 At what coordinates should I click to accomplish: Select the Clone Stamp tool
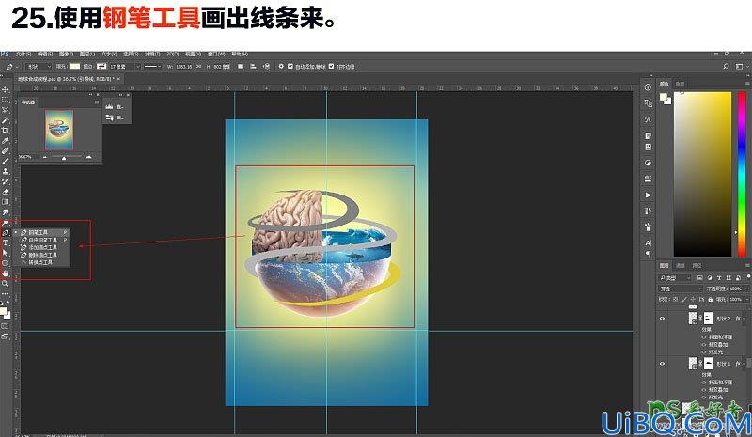pyautogui.click(x=6, y=171)
